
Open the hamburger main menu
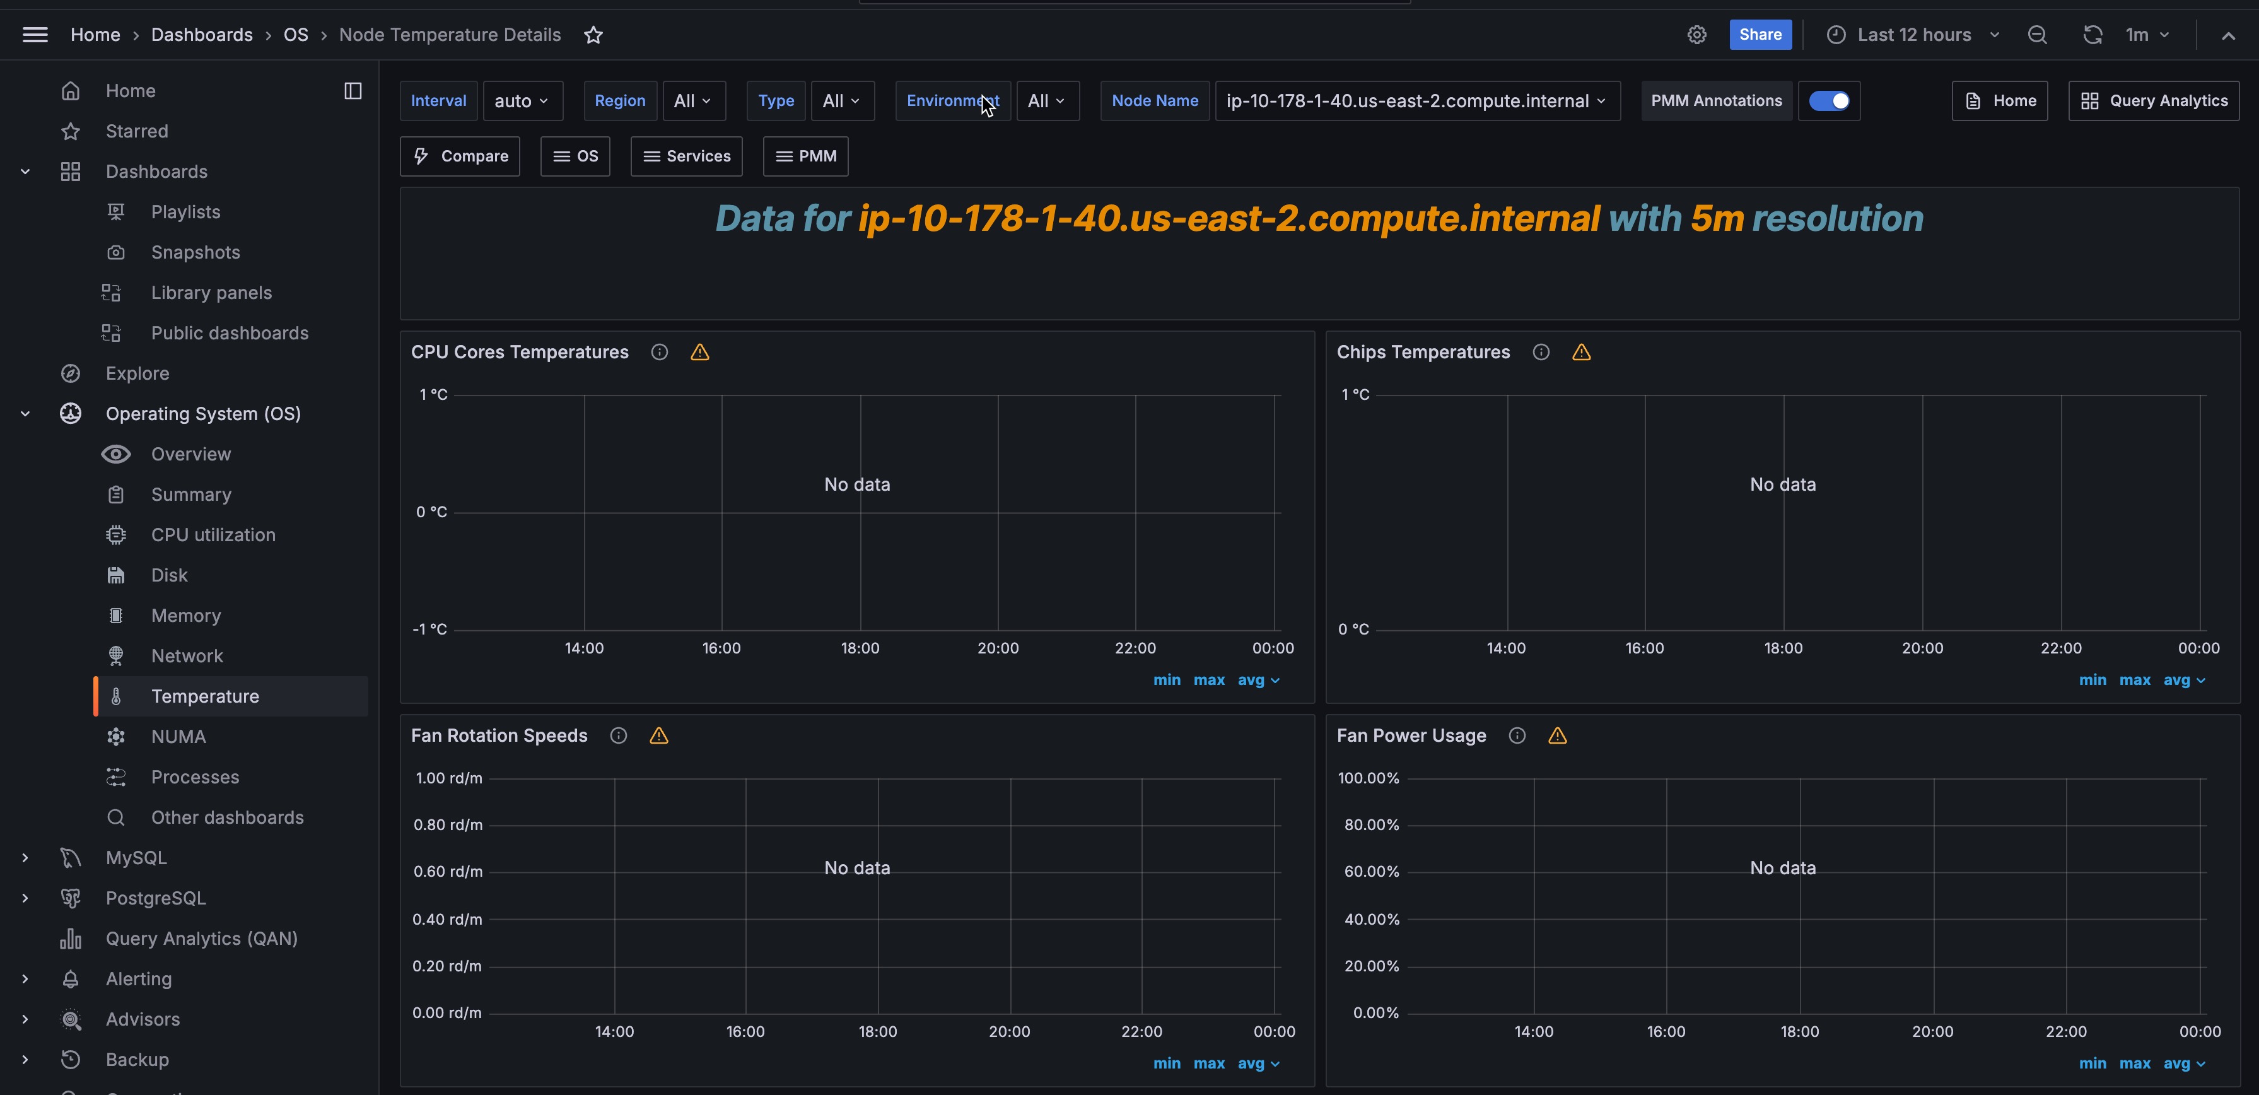(x=35, y=35)
